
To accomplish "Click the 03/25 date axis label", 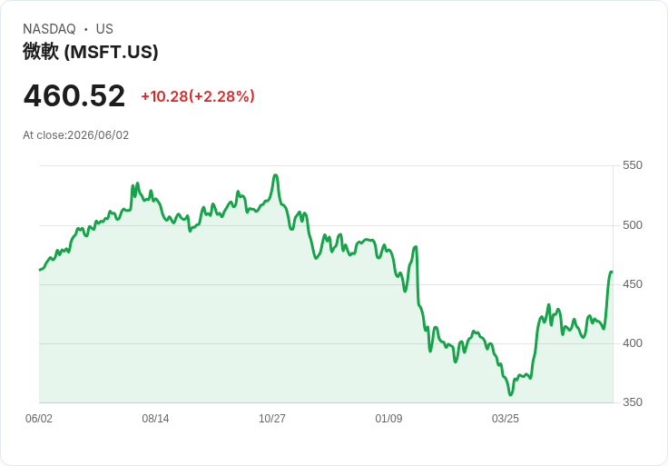I will point(506,418).
